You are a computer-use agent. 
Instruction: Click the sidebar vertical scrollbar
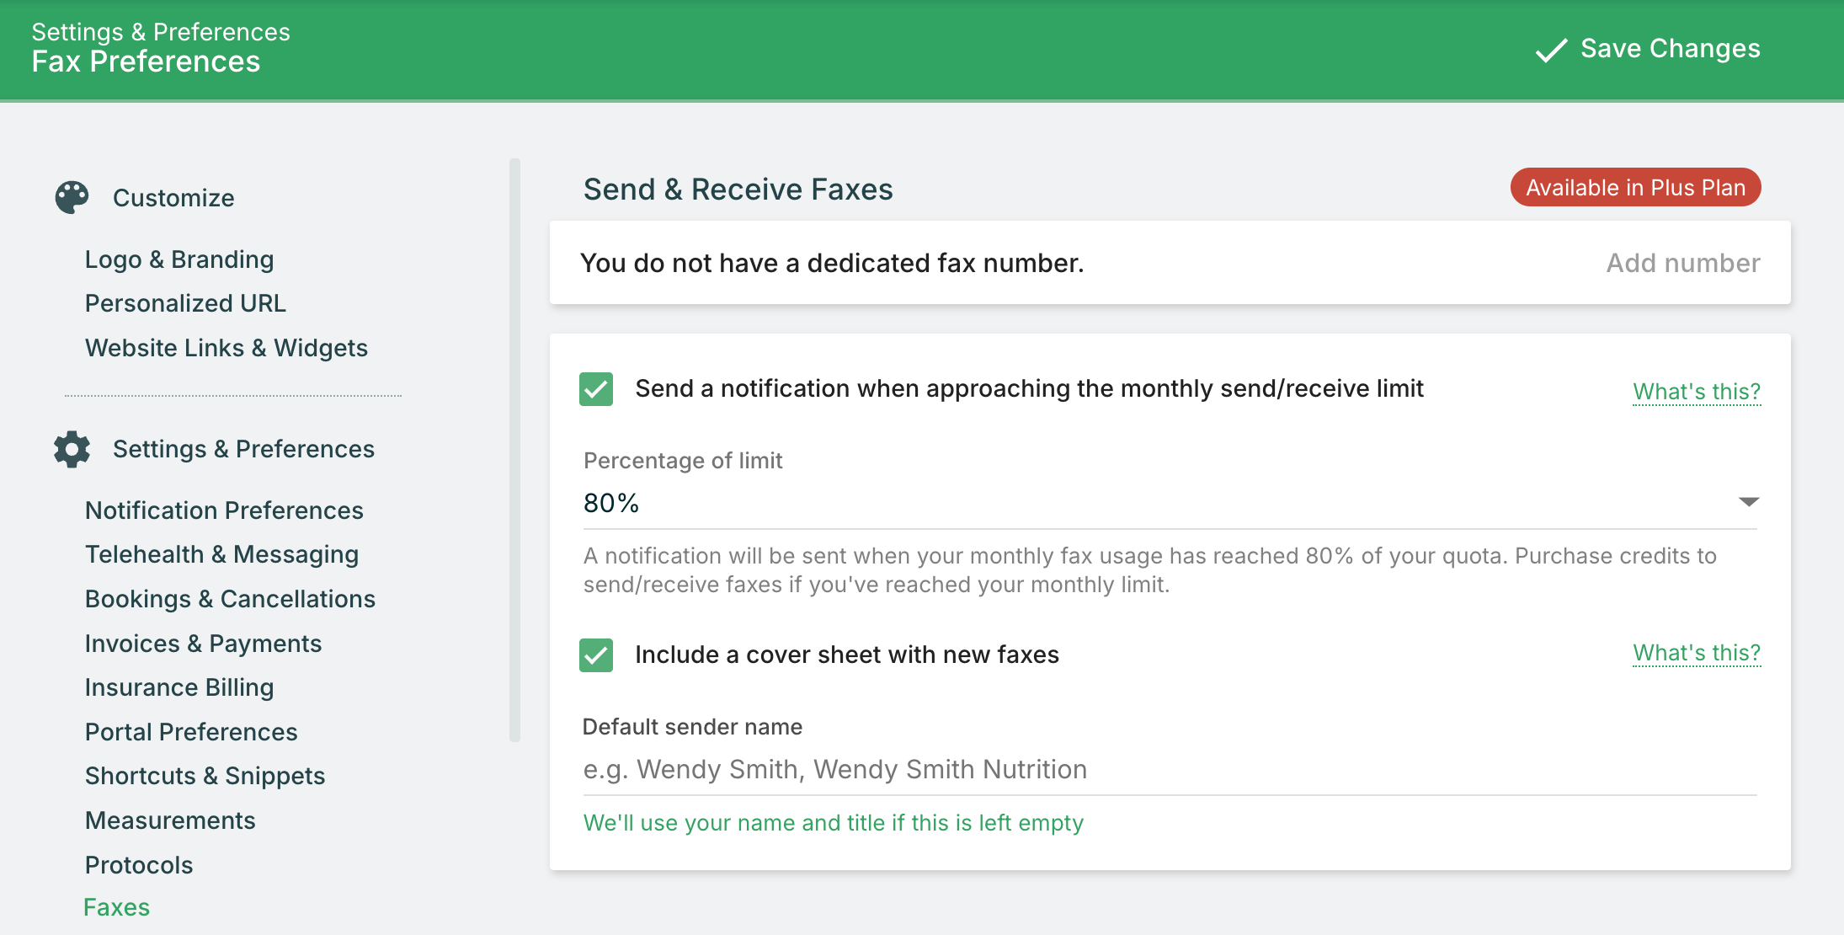(x=514, y=450)
